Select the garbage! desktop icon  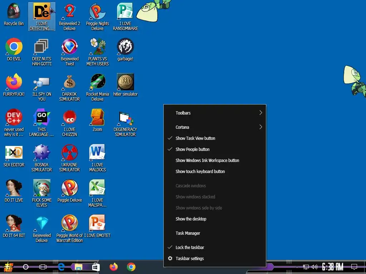point(125,49)
